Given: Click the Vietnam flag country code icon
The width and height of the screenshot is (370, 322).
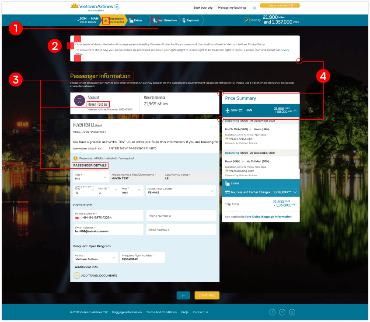Looking at the screenshot, I should coord(77,218).
